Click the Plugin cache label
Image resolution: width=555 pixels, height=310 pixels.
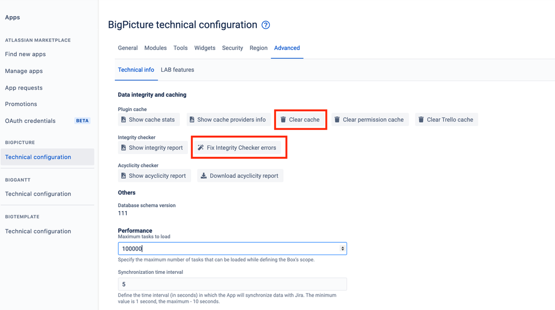point(132,109)
